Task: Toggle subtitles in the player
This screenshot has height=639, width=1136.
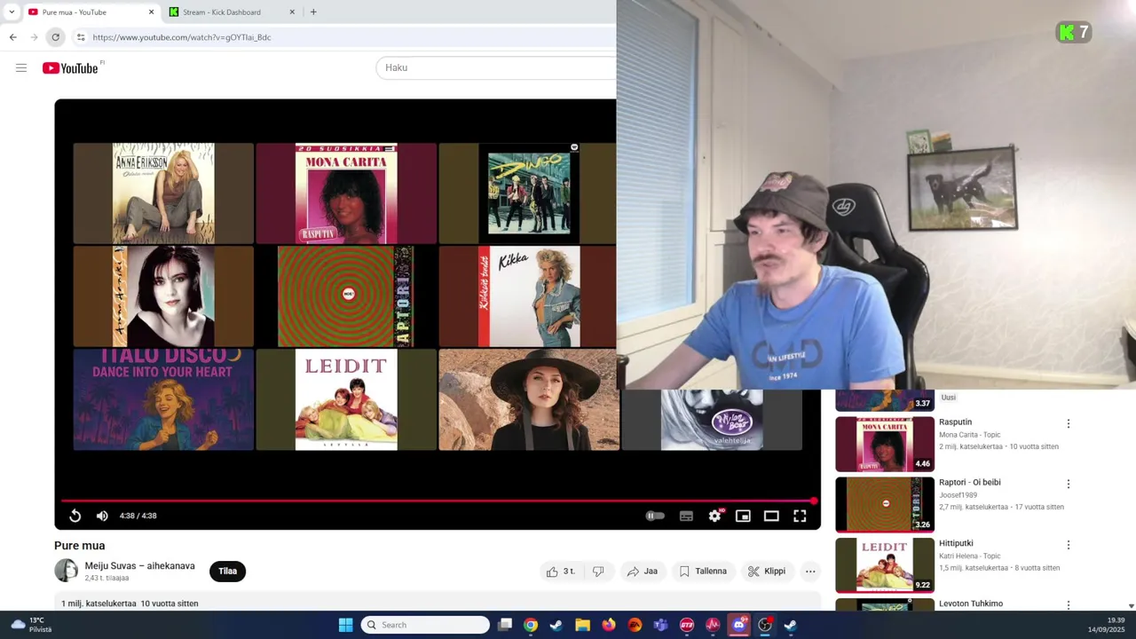Action: [686, 516]
